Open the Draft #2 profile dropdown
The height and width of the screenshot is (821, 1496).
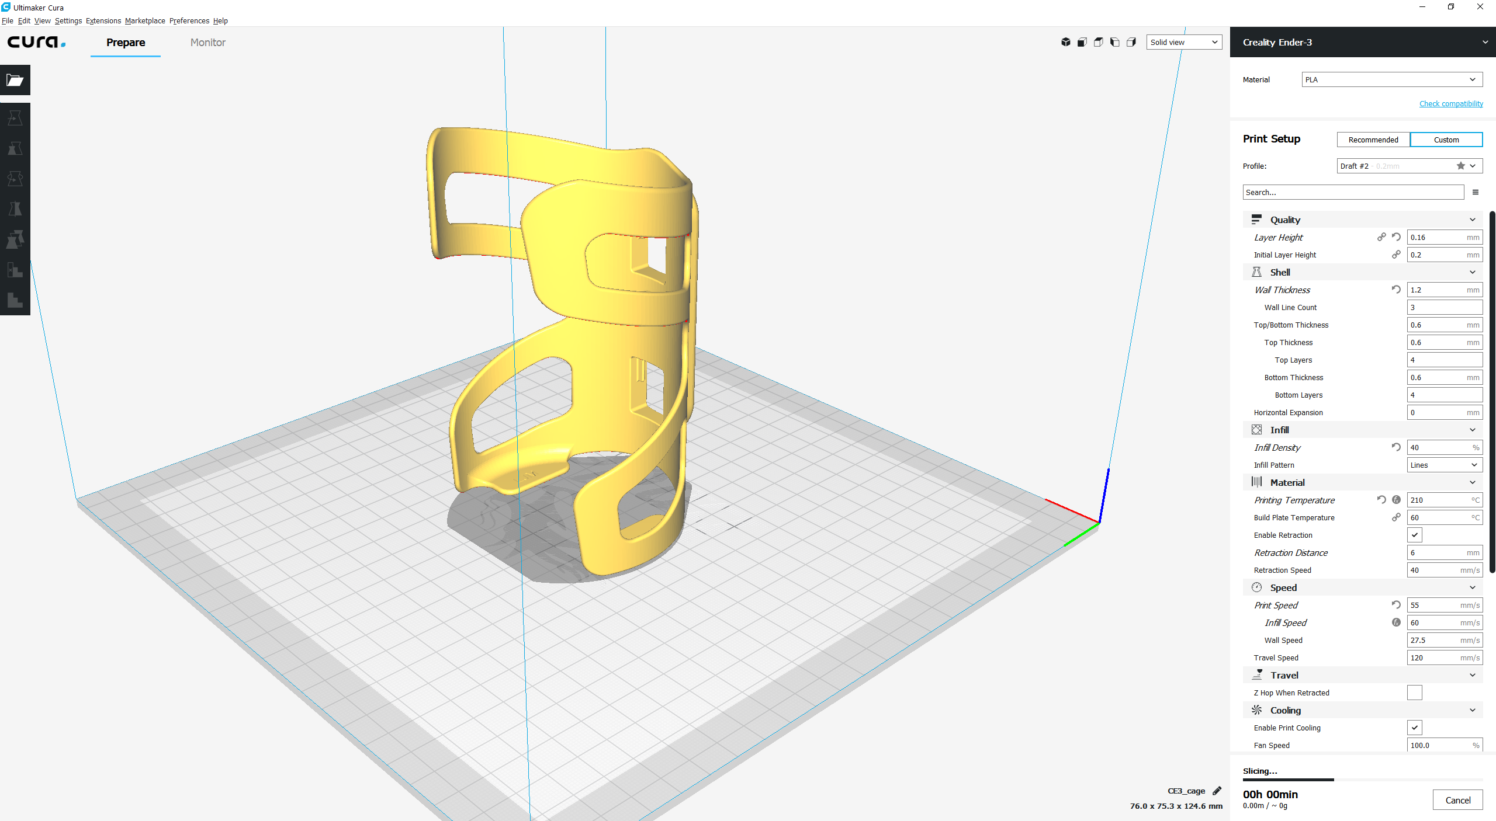pyautogui.click(x=1410, y=166)
